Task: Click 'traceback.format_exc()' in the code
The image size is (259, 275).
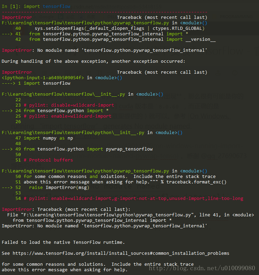Action: 196,182
